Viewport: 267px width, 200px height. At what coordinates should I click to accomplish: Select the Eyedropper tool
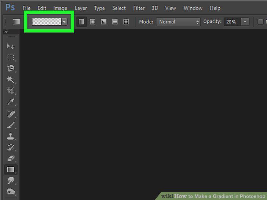pyautogui.click(x=11, y=102)
